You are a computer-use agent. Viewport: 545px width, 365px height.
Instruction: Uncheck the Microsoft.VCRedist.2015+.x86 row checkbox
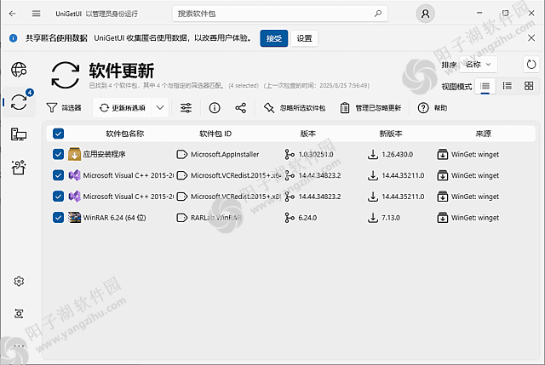click(59, 197)
